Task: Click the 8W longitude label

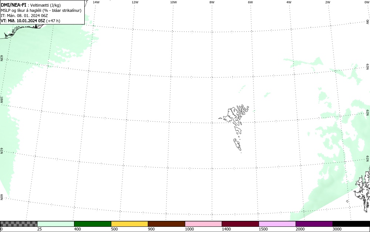Action: point(212,2)
